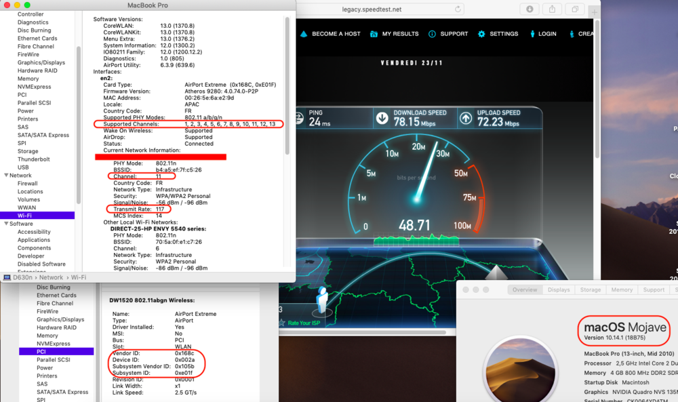The width and height of the screenshot is (678, 402).
Task: Reload the legacy.speedtest.net page
Action: [x=458, y=9]
